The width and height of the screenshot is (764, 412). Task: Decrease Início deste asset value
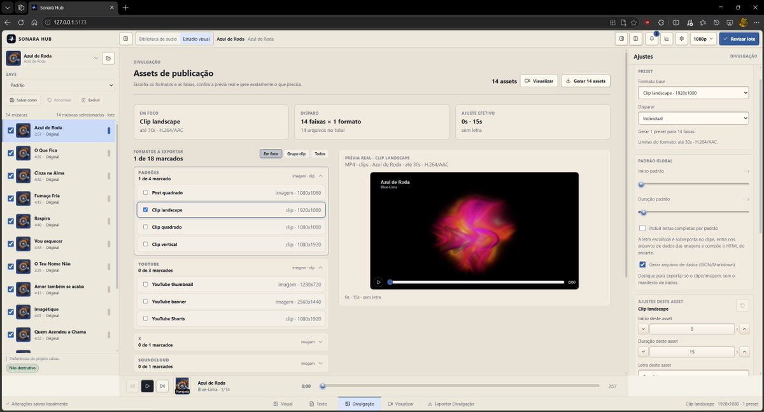click(643, 329)
